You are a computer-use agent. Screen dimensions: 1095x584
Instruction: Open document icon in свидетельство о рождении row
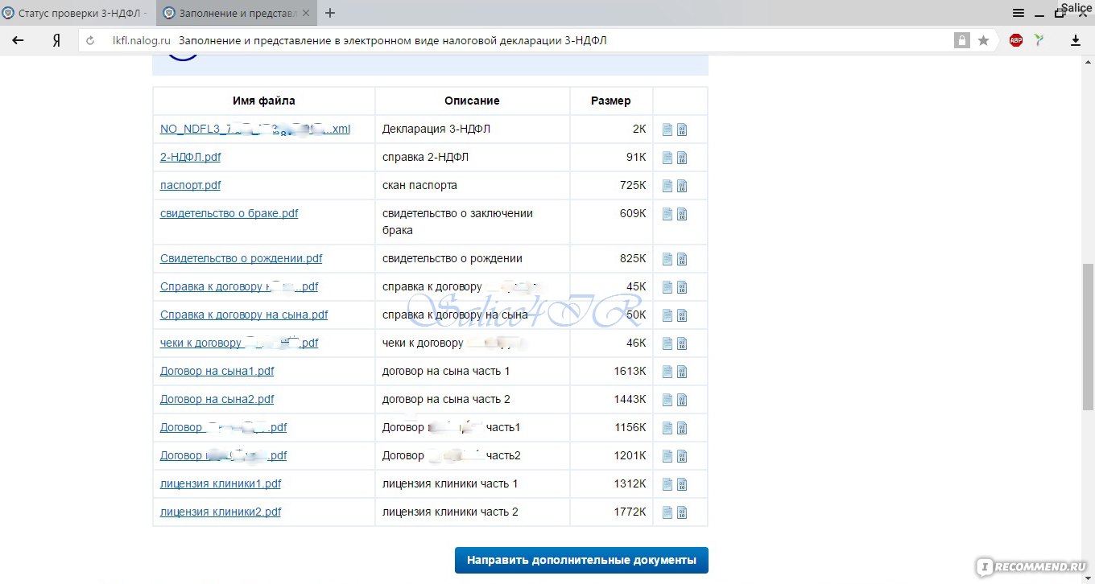[x=667, y=259]
